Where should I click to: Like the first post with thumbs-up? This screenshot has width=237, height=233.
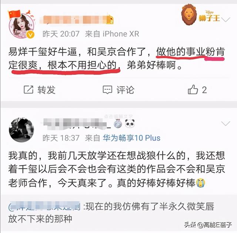coord(193,90)
